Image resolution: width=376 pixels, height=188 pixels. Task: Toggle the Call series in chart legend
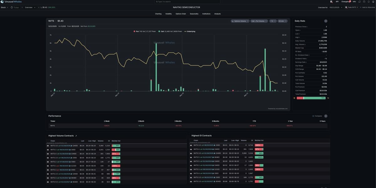pos(170,31)
